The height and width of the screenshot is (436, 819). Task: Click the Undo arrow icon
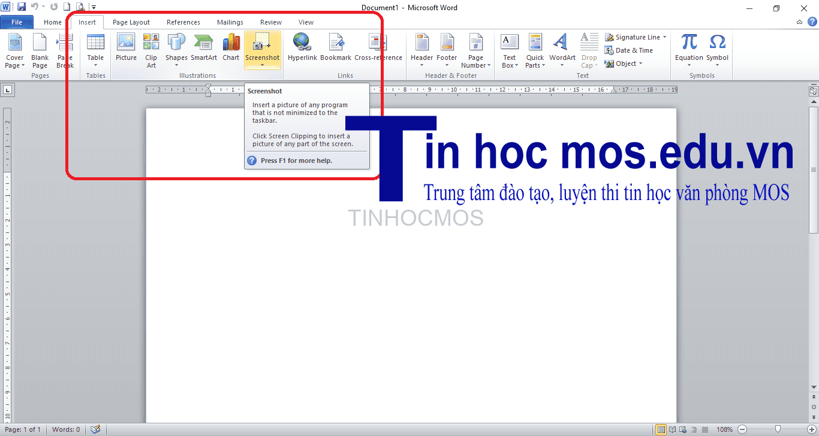35,7
